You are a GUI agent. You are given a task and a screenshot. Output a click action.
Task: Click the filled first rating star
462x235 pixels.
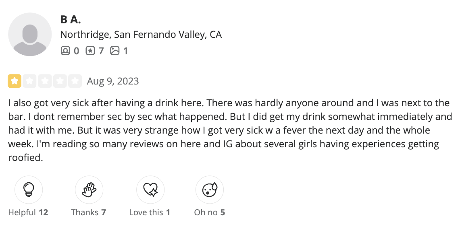click(15, 81)
